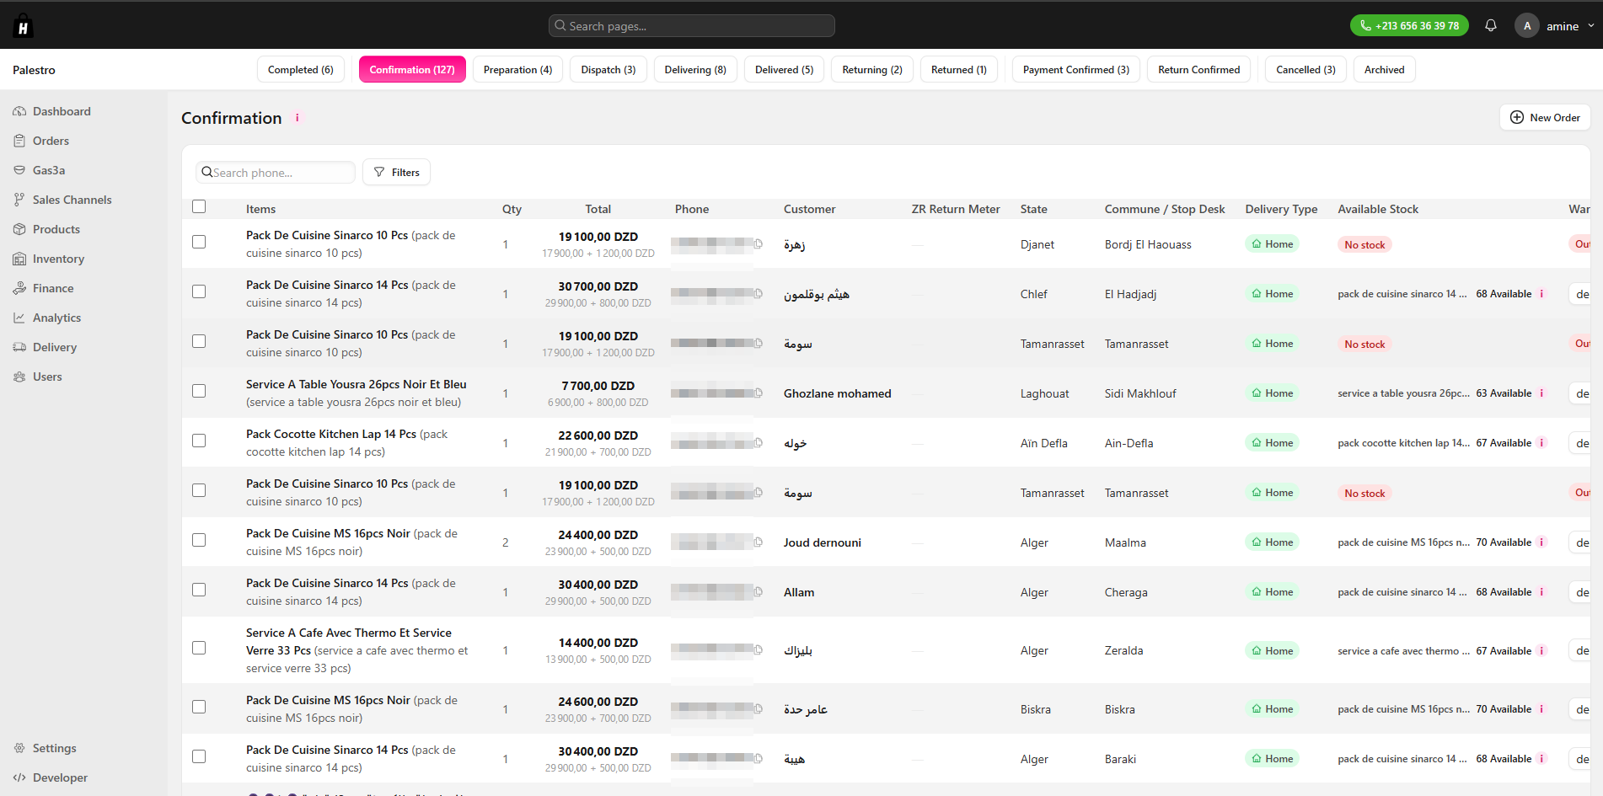Click No stock badge in Djanet row

coord(1364,245)
